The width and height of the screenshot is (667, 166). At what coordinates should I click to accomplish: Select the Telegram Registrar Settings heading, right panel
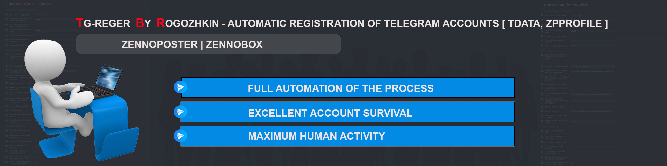(x=556, y=10)
